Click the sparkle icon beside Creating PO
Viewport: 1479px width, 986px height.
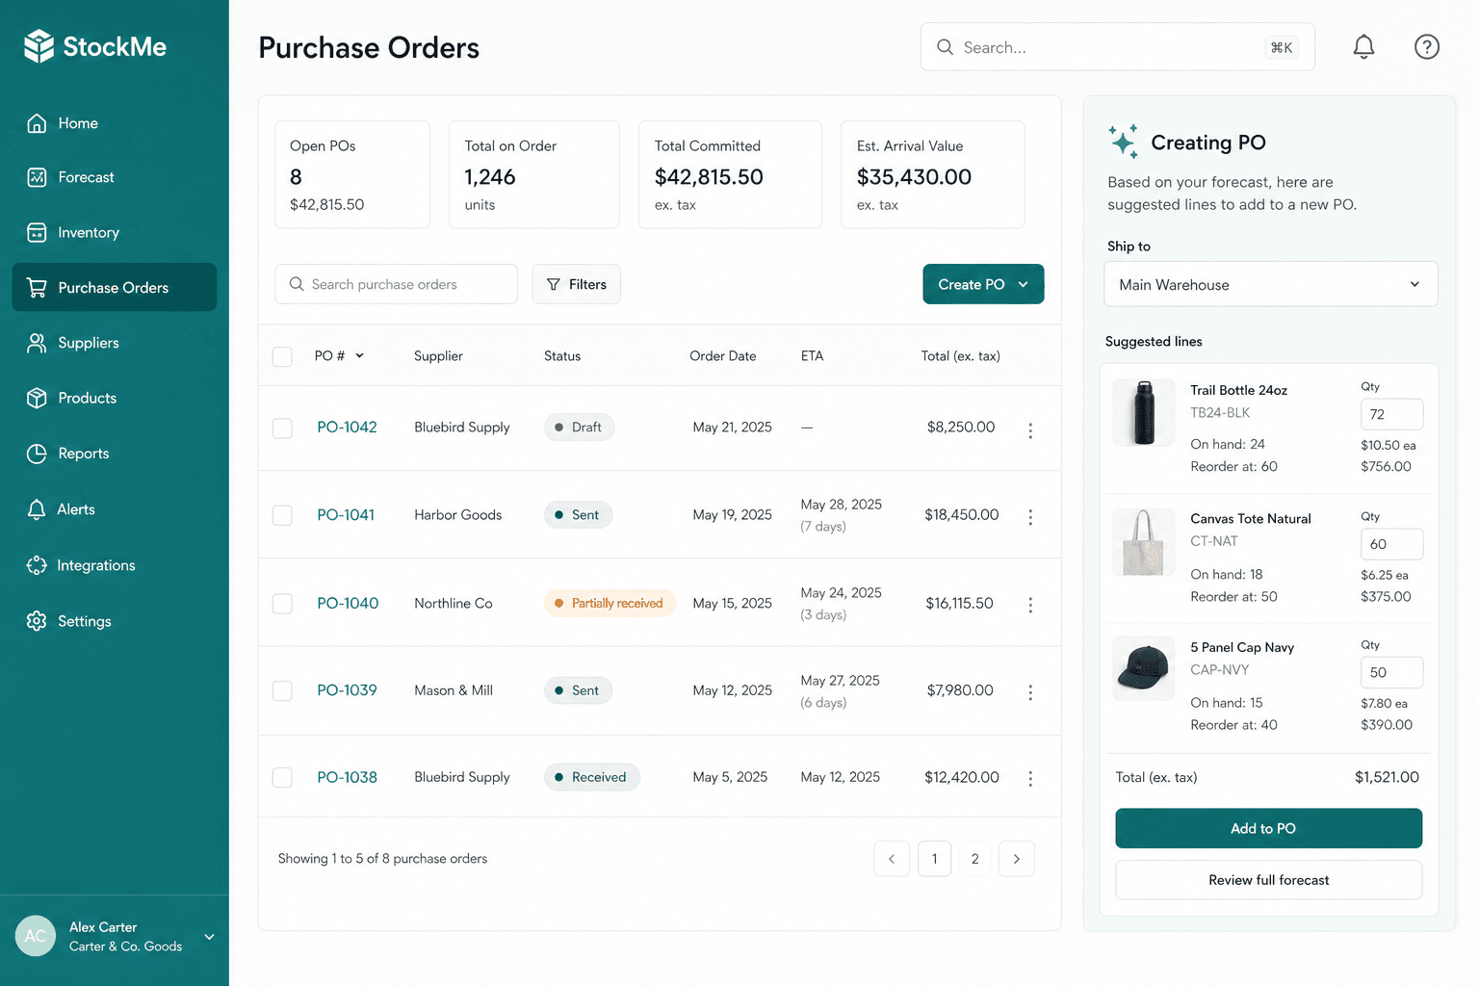point(1123,142)
